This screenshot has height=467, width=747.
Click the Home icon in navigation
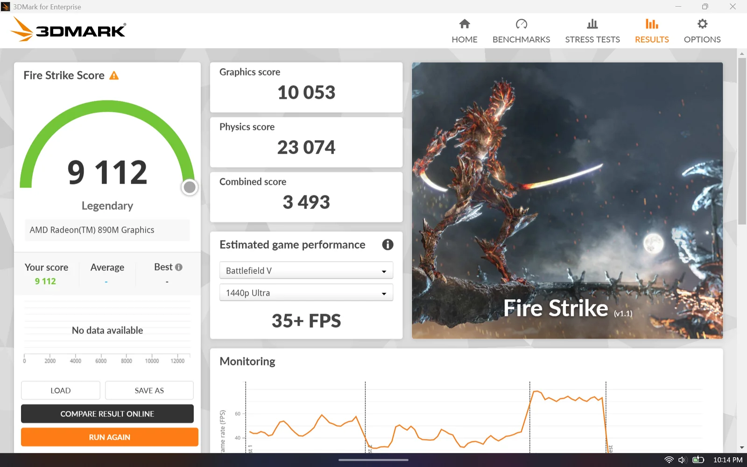(464, 24)
